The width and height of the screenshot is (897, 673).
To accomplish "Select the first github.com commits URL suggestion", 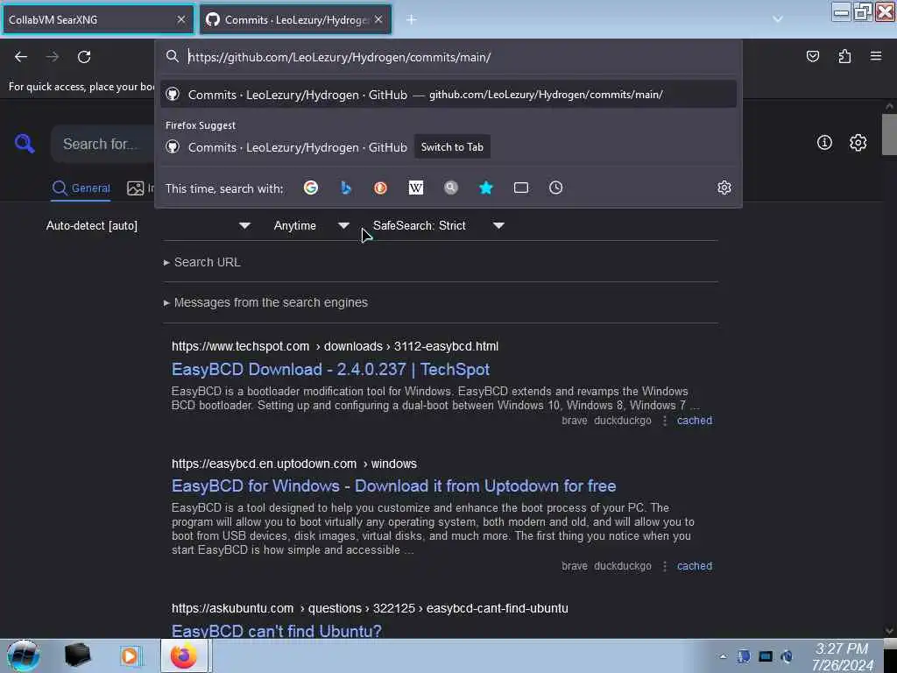I will coord(448,95).
